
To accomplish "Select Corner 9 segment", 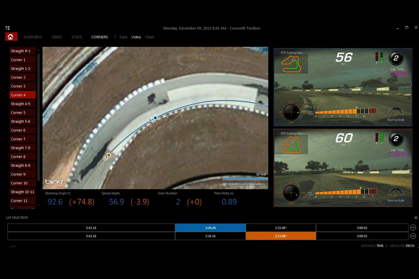I will coord(23,174).
